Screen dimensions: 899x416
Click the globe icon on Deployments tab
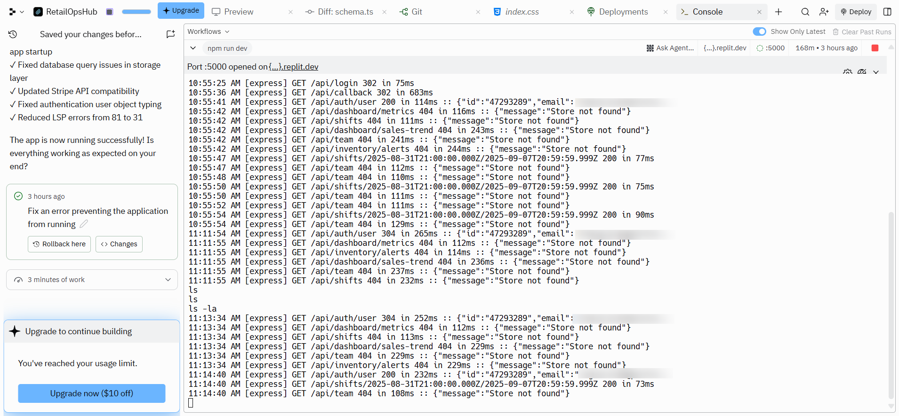coord(591,12)
